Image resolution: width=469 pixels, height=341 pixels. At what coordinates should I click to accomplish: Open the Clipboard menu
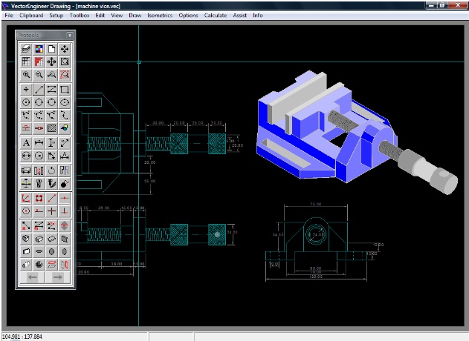tap(31, 16)
